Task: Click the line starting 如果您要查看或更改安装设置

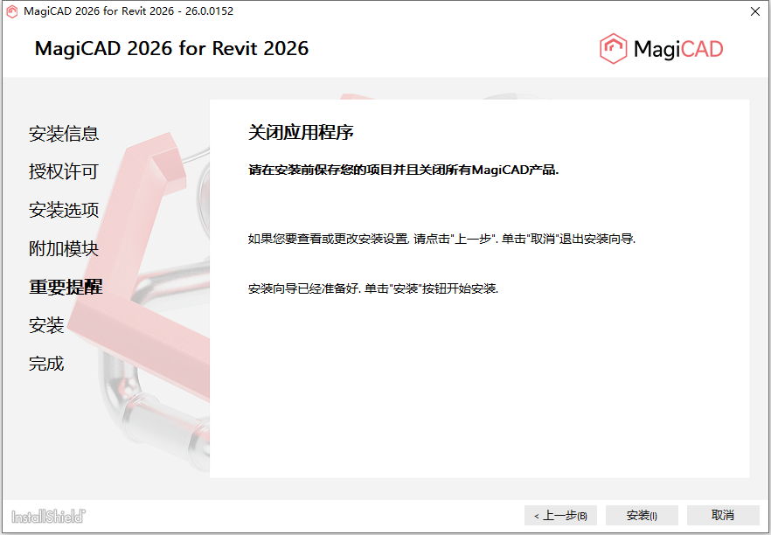Action: (x=441, y=239)
